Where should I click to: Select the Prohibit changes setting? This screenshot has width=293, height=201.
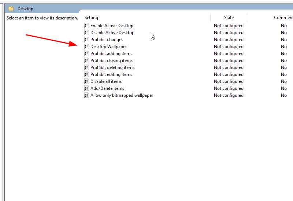[107, 40]
